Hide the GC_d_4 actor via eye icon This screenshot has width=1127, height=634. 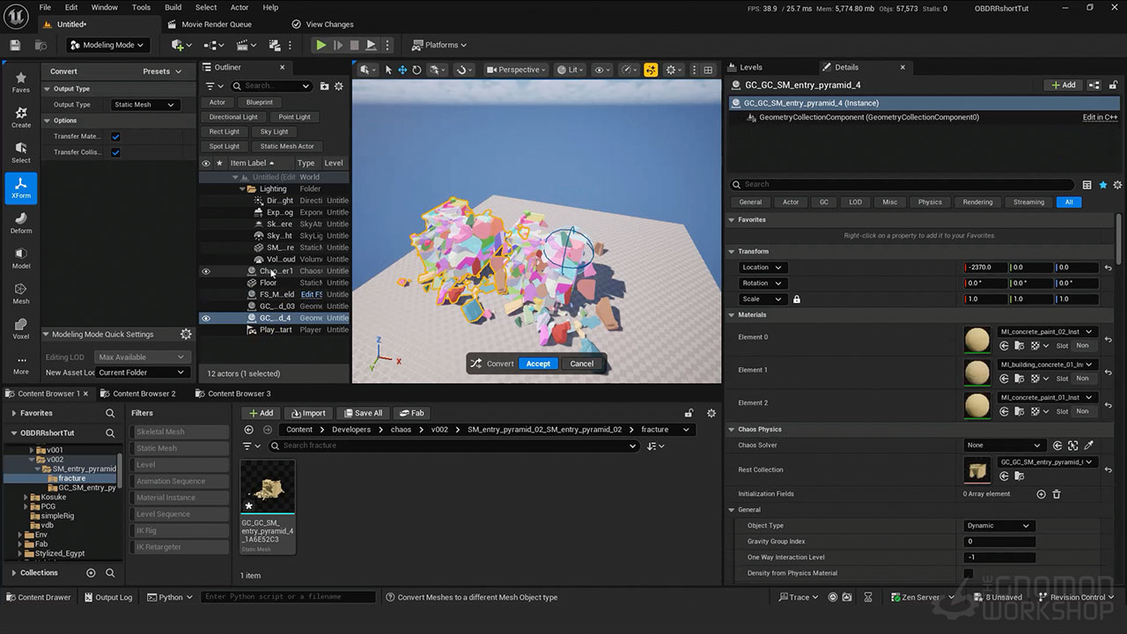click(x=206, y=318)
